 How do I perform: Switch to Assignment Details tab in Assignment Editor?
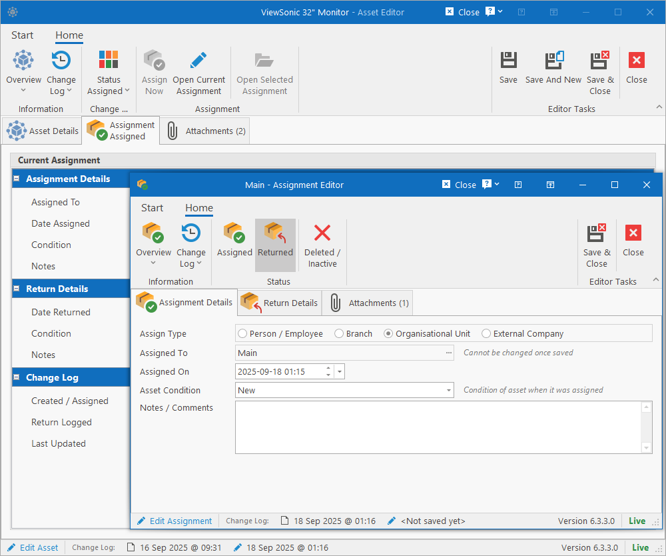coord(184,302)
